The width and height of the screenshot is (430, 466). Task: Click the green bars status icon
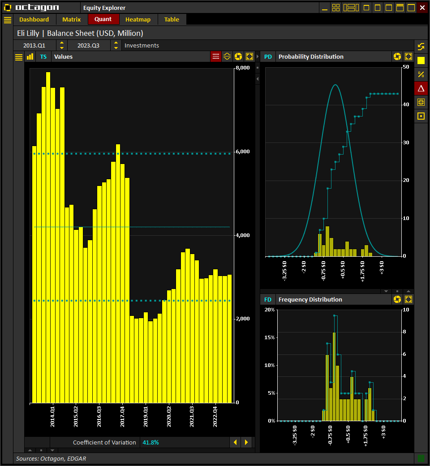coord(421,458)
